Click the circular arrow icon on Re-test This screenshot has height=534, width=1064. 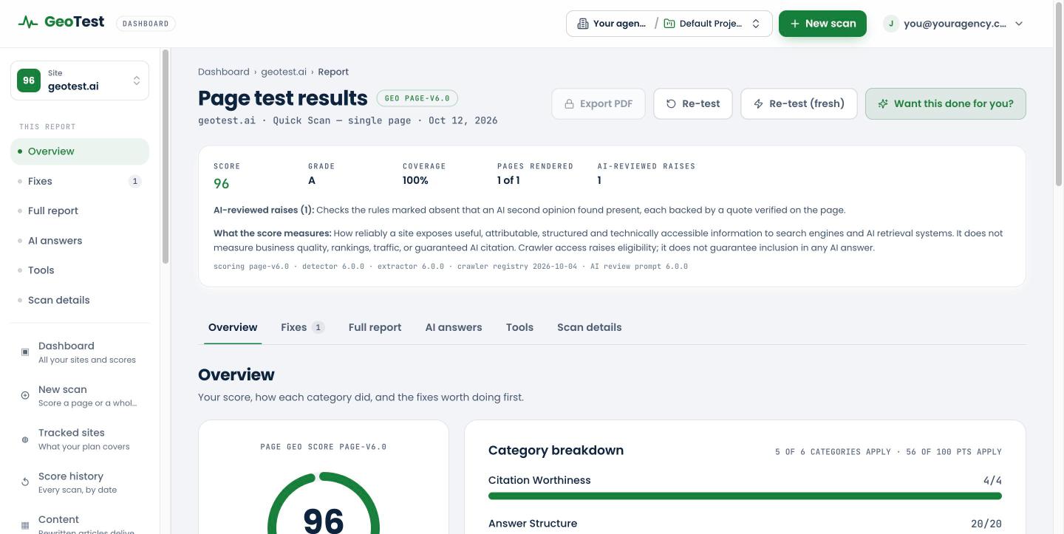[x=671, y=104]
